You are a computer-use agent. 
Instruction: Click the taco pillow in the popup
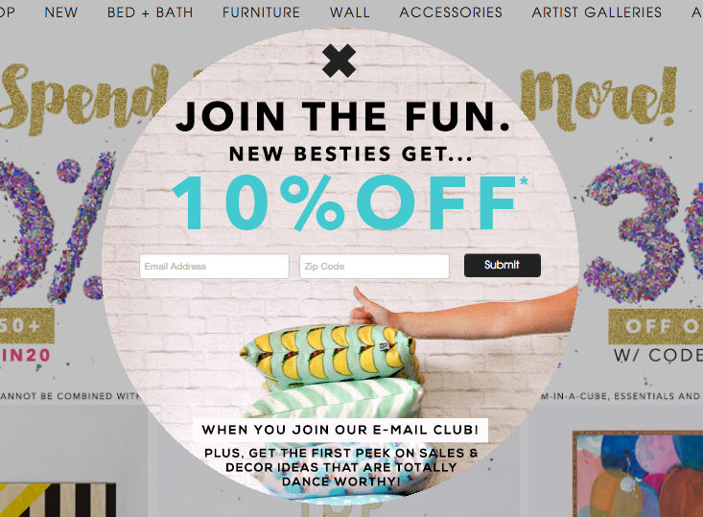pos(331,354)
